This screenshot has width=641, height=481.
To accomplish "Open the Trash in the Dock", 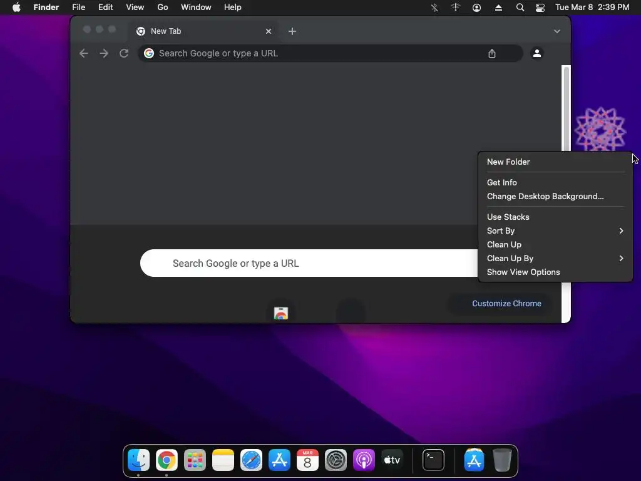I will click(502, 460).
